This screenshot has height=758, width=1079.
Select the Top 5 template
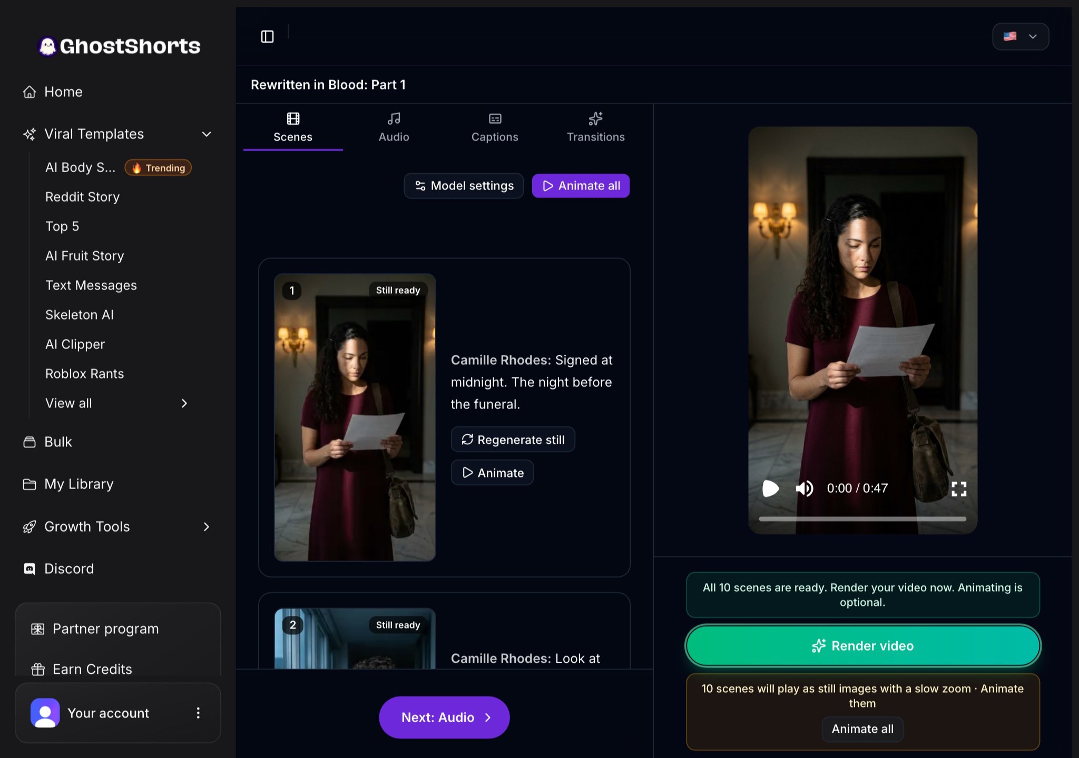click(62, 226)
